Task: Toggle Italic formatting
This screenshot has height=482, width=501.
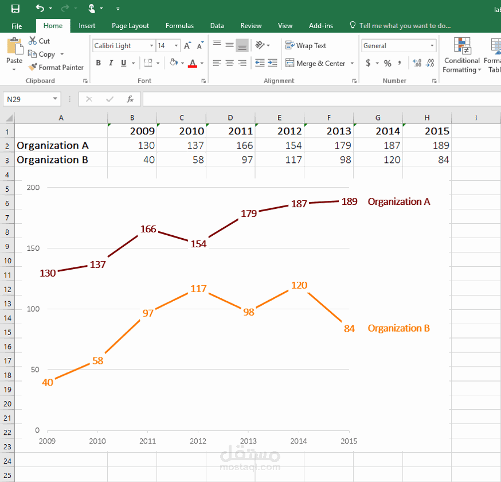Action: click(111, 63)
